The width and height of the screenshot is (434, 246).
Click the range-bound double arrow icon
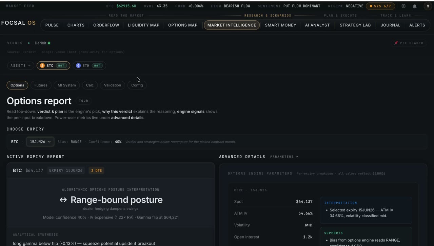[63, 200]
